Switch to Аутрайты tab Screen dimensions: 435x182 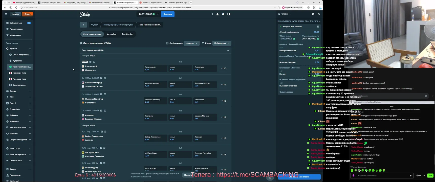[112, 34]
